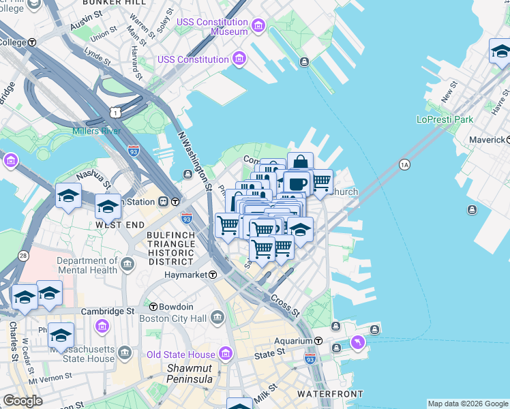Click the purple museum pin below Cambridge St

(x=102, y=326)
